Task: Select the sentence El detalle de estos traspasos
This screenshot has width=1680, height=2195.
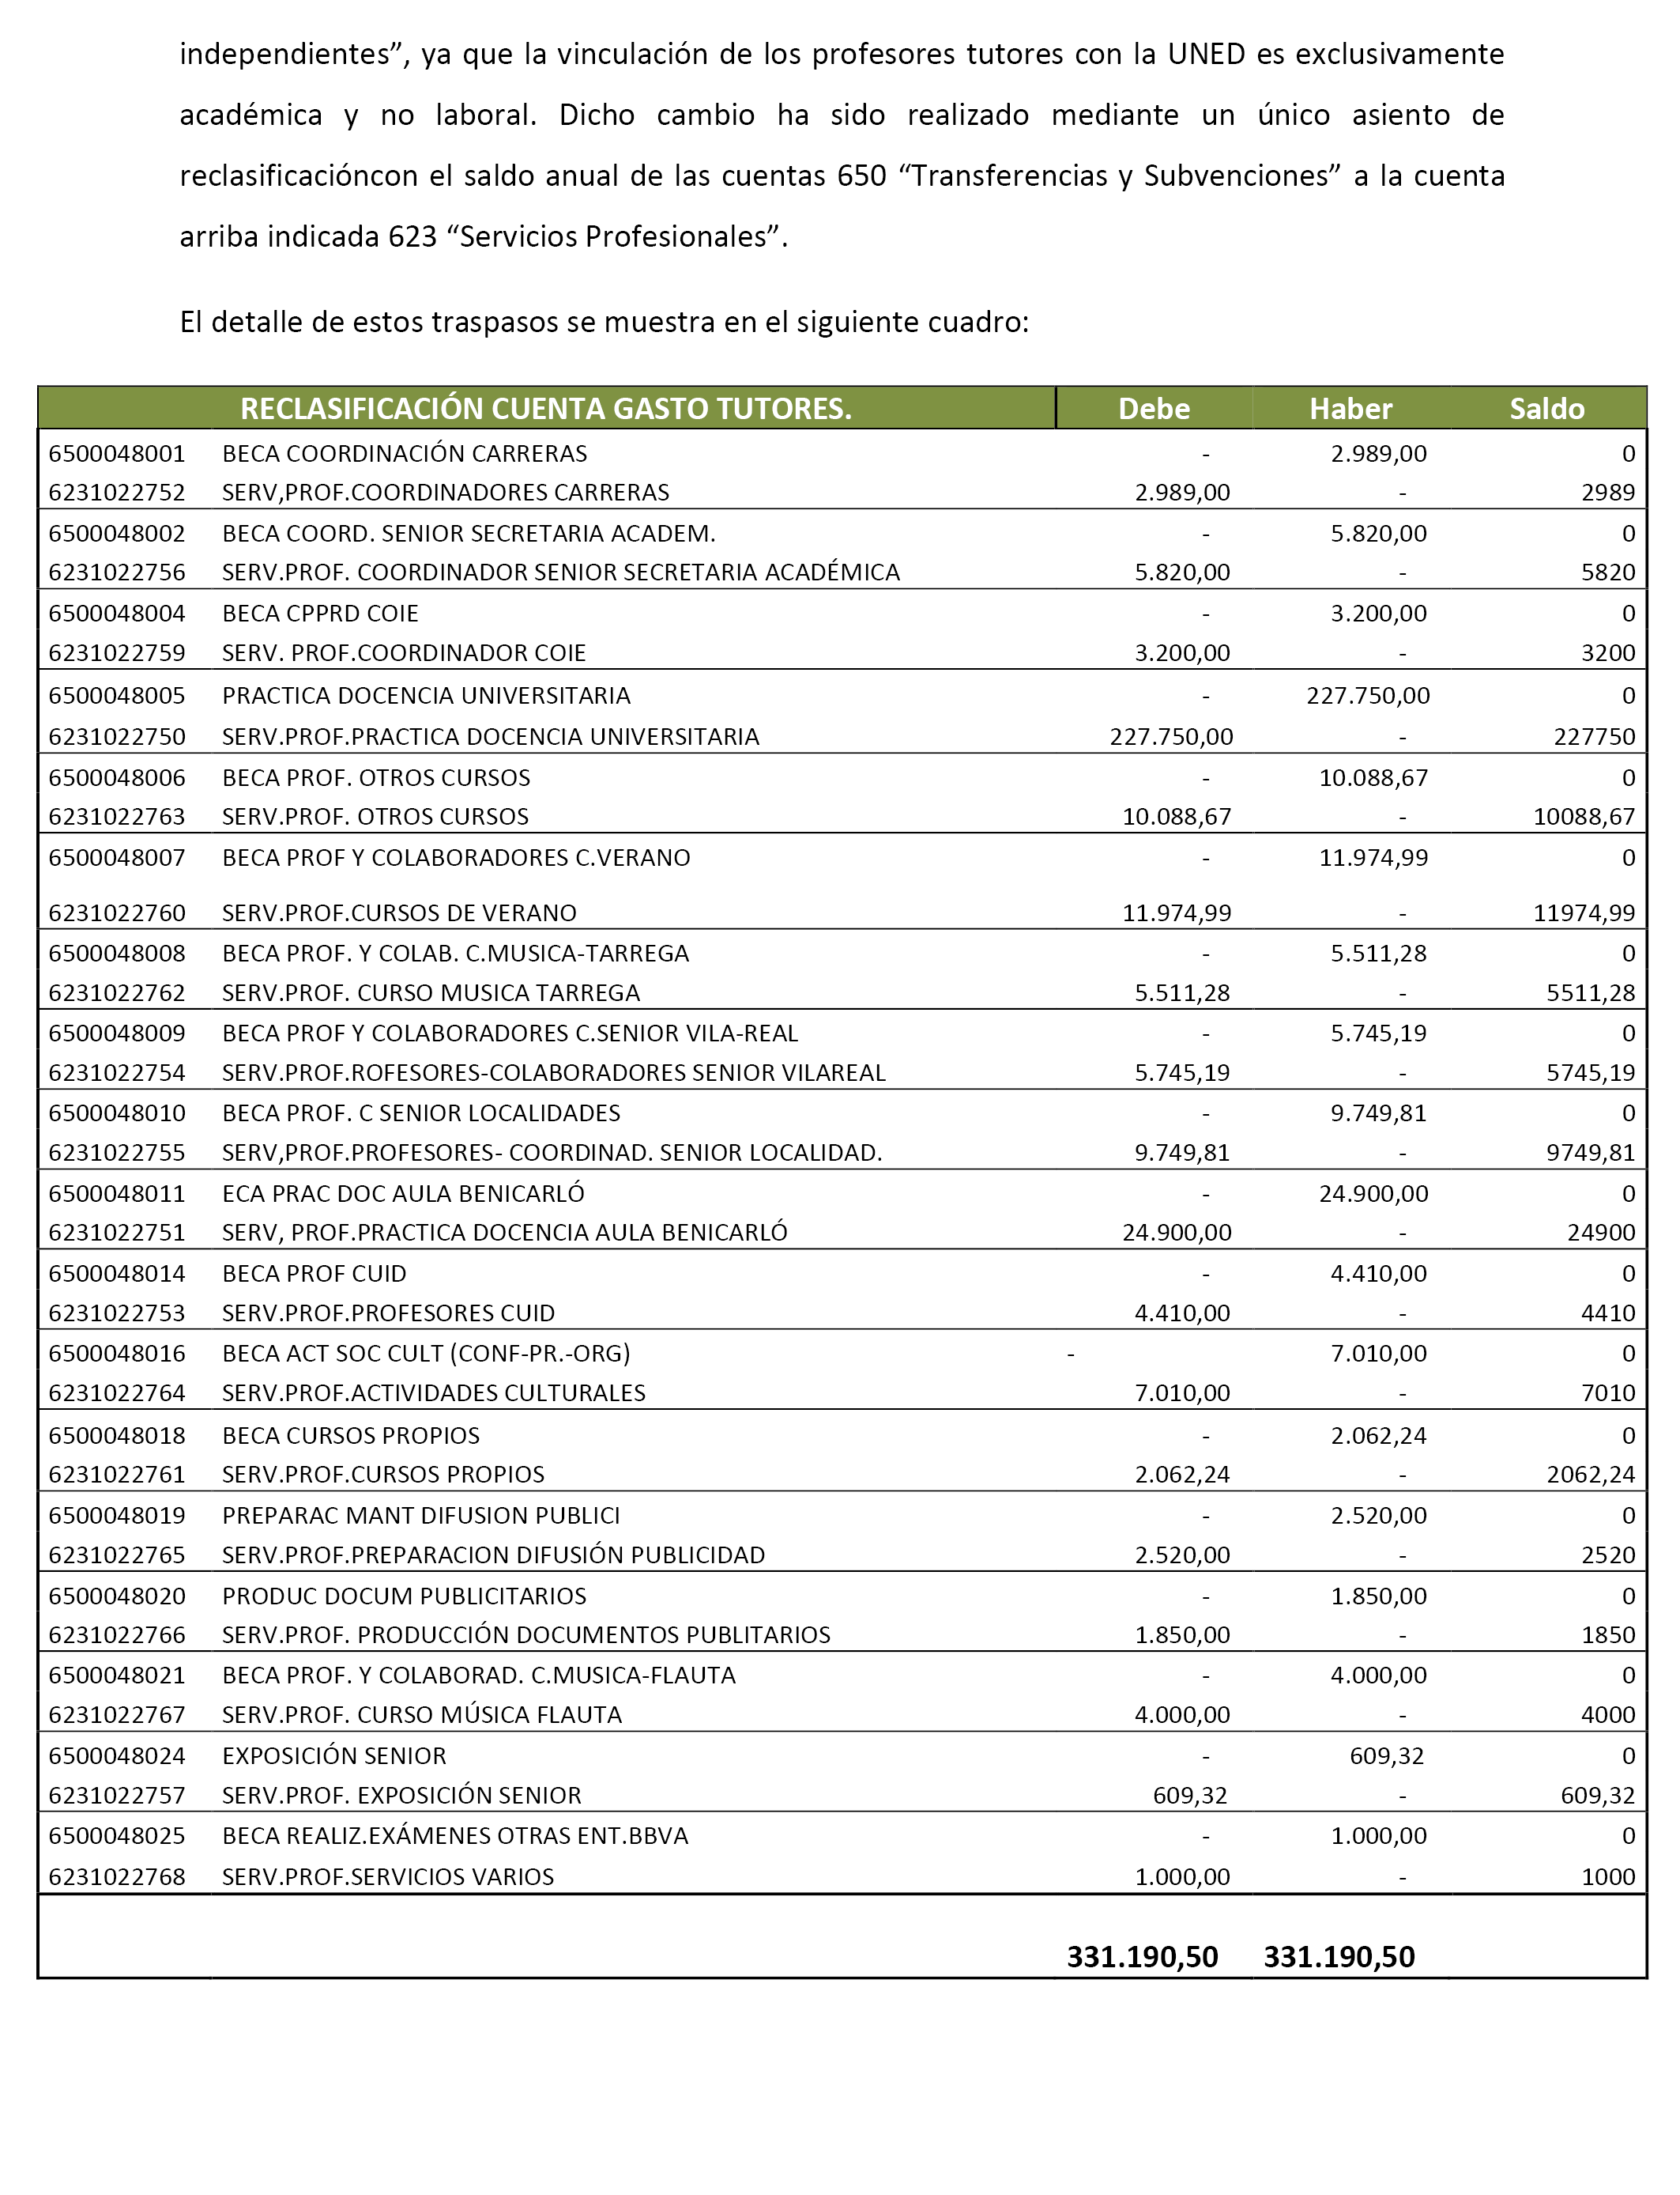Action: click(604, 322)
